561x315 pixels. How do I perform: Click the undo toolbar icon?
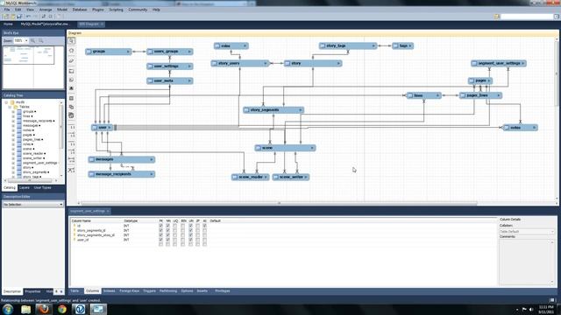(x=28, y=17)
